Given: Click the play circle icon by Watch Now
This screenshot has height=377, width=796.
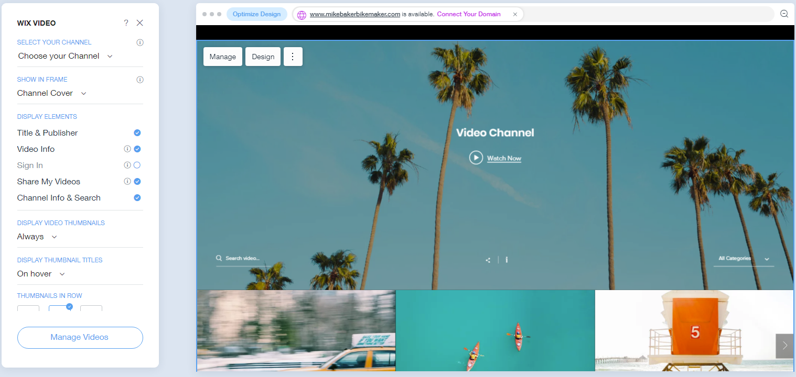Looking at the screenshot, I should click(x=476, y=158).
